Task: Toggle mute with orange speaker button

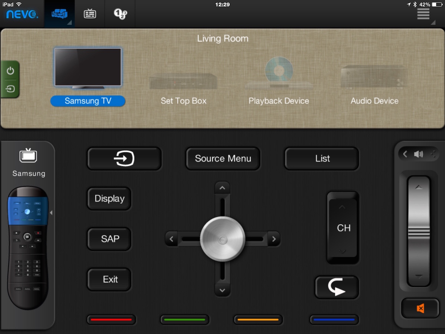Action: pyautogui.click(x=420, y=308)
